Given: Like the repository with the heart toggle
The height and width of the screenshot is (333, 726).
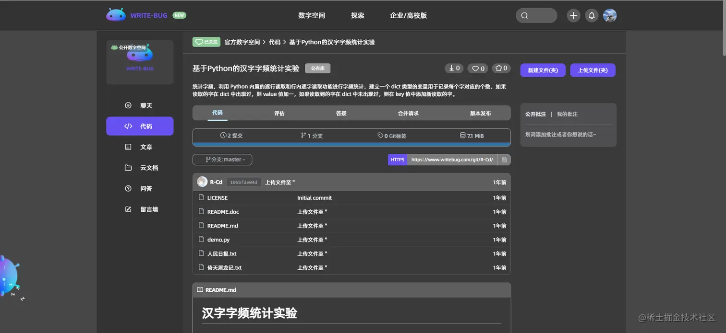Looking at the screenshot, I should click(477, 68).
